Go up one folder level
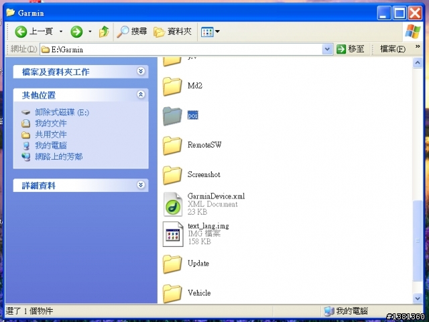429x322 pixels. [x=104, y=32]
